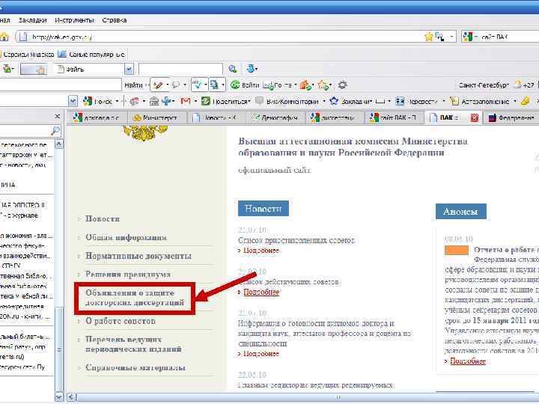Expand the dropdown arrow next to Поиск
539x404 pixels.
pos(117,101)
